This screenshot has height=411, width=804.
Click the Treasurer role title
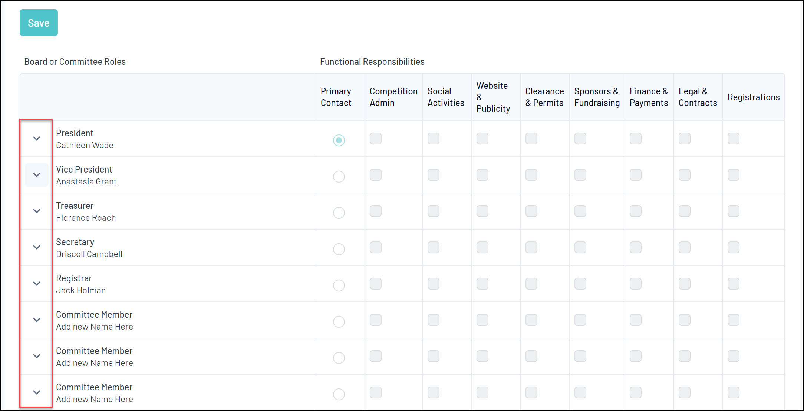[75, 206]
